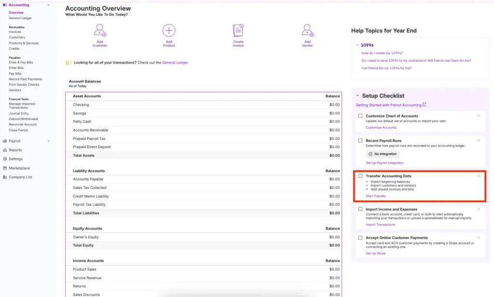Select Reconcile Account in Financial Tasks

pos(22,124)
